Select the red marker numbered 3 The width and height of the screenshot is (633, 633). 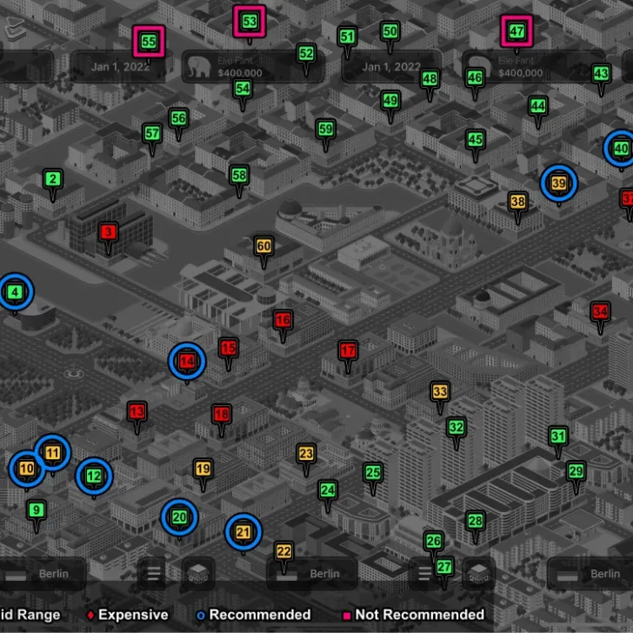[108, 232]
